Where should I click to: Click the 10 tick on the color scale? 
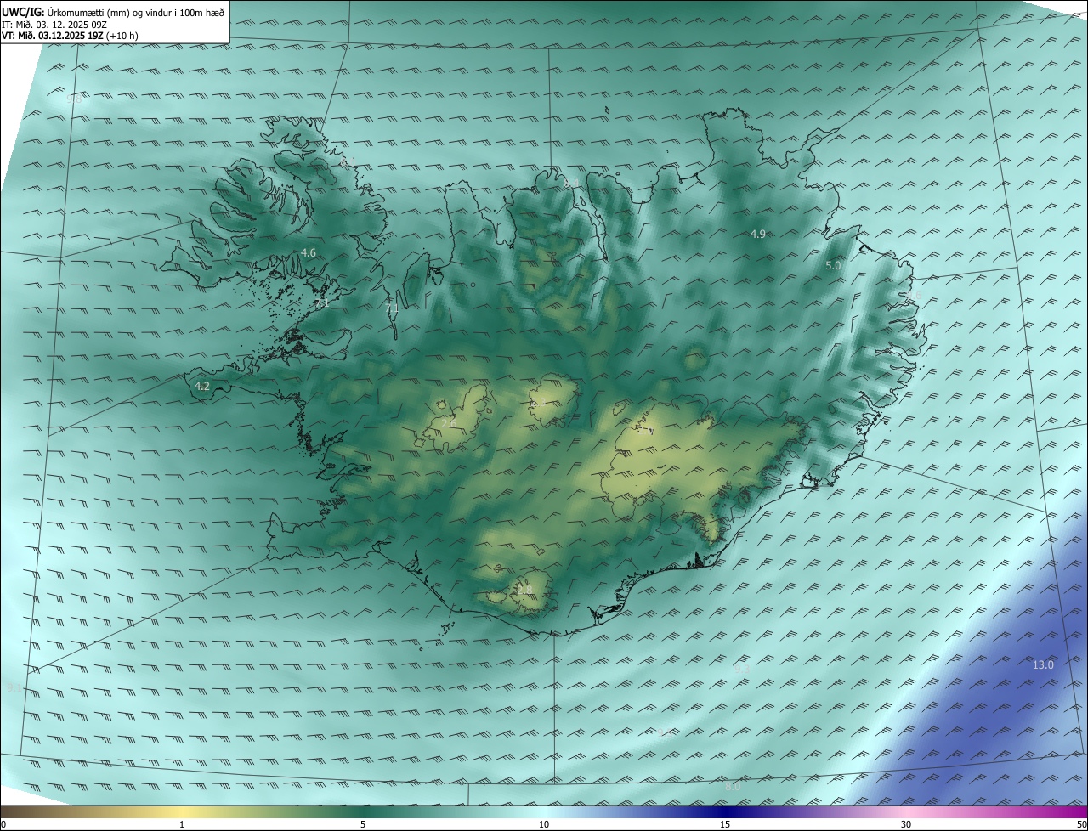pyautogui.click(x=544, y=824)
